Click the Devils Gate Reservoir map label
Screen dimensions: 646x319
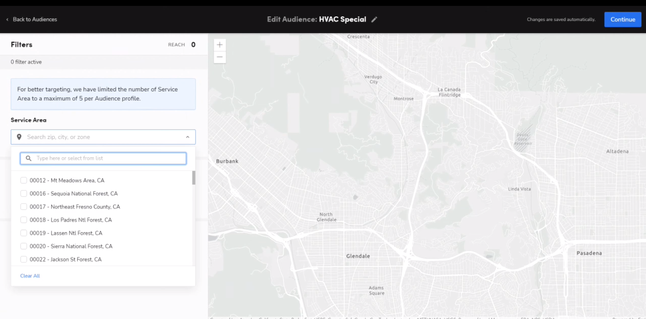(523, 138)
